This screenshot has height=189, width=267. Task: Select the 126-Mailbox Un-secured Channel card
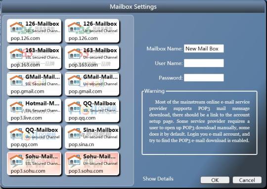pyautogui.click(x=92, y=31)
